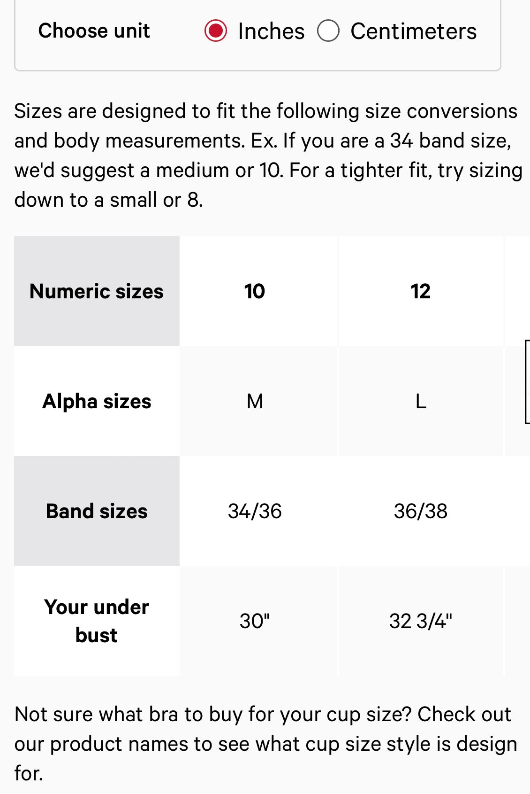Click the Inches label text
The image size is (530, 794).
[271, 31]
